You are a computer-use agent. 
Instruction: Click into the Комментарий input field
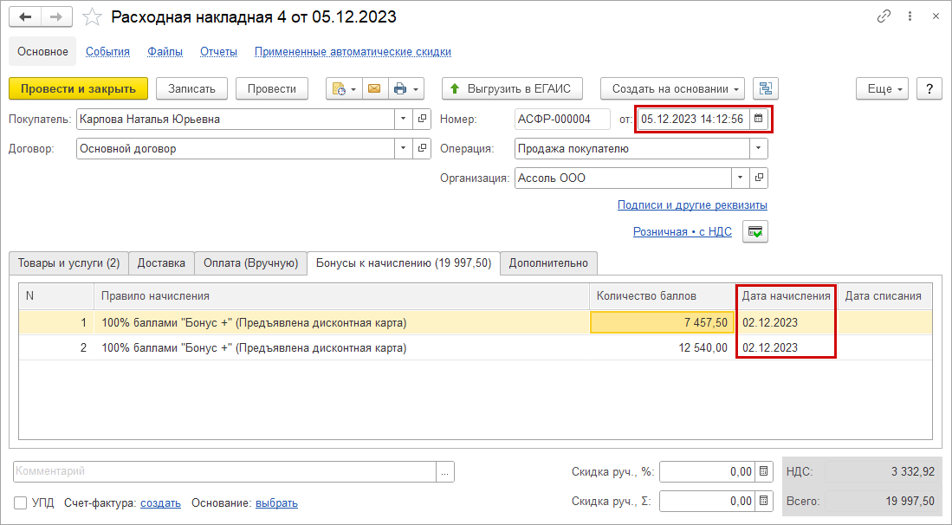[223, 471]
